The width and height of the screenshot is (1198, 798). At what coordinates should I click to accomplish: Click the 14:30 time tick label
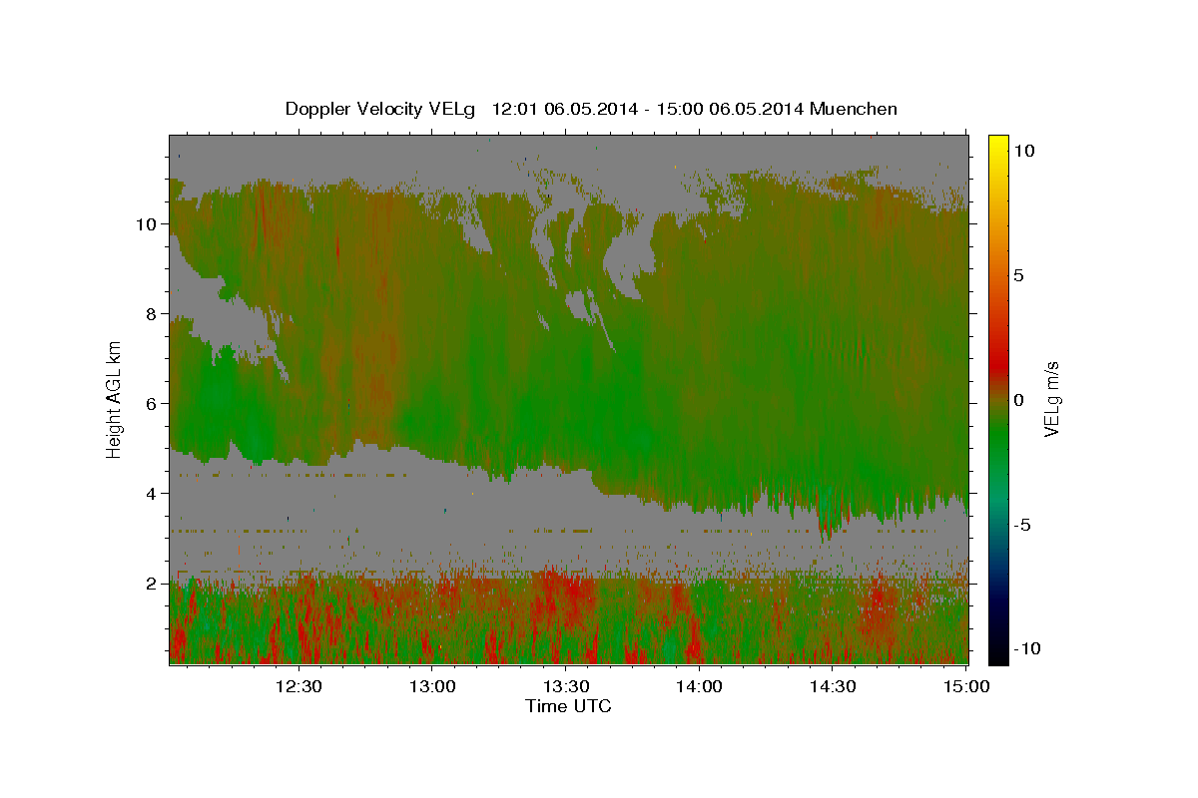[x=833, y=686]
